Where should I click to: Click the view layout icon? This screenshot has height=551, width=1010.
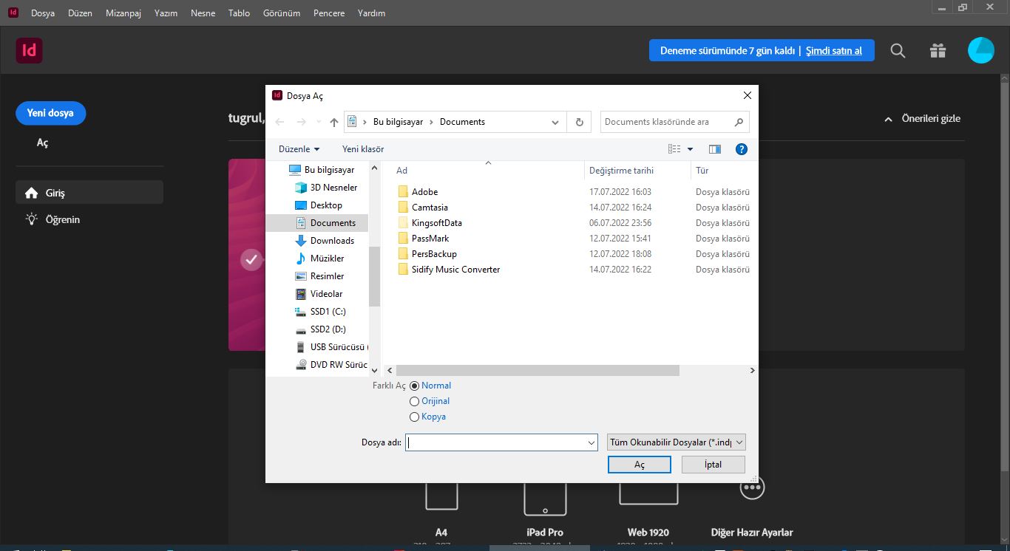674,149
